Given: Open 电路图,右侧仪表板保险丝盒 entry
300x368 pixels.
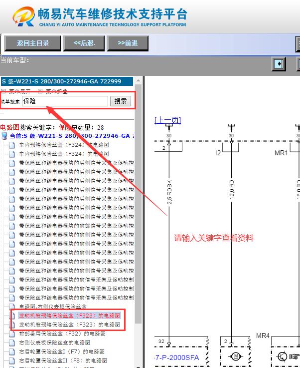Looking at the screenshot, I should [53, 306].
